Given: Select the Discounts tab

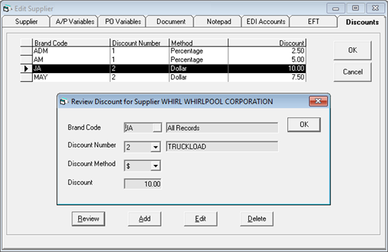Looking at the screenshot, I should (362, 22).
